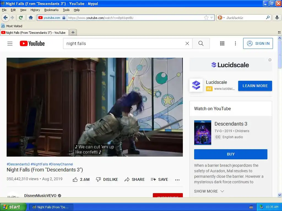
Task: Open the Windows start menu
Action: (13, 207)
